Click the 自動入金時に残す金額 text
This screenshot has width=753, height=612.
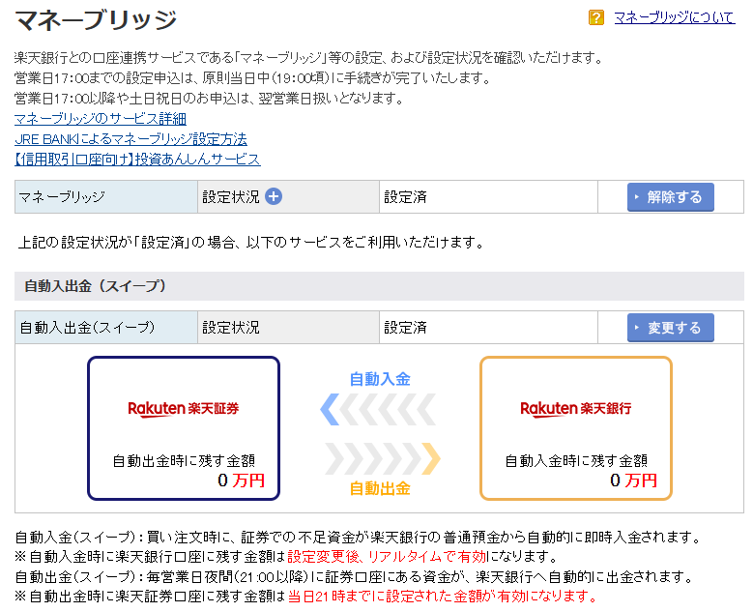tap(576, 460)
